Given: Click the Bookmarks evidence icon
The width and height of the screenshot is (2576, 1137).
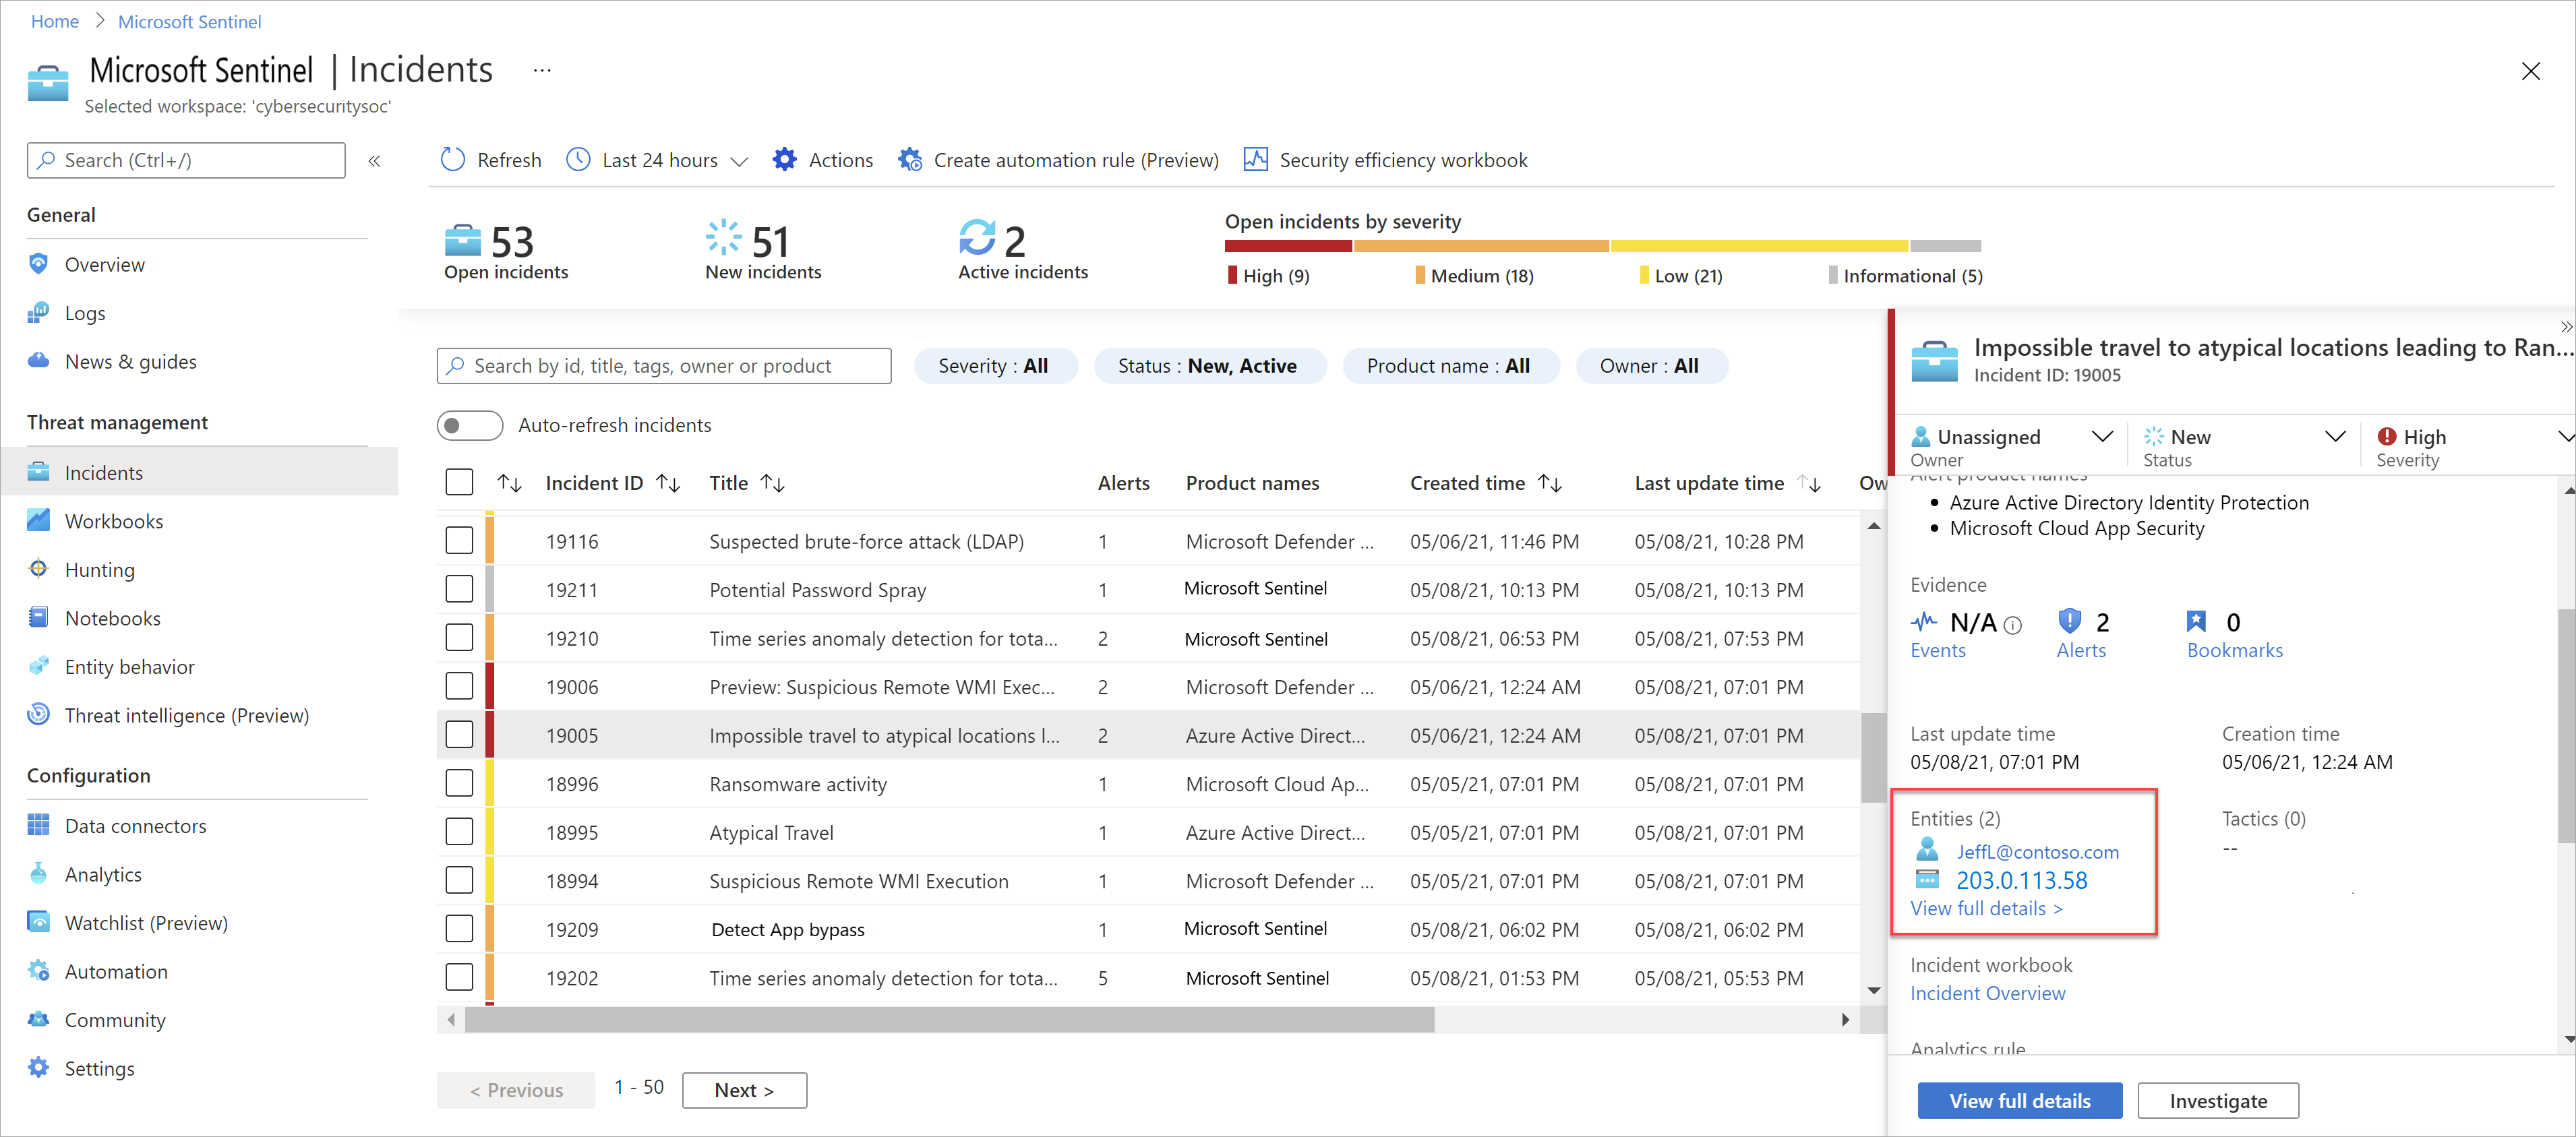Looking at the screenshot, I should pos(2196,622).
